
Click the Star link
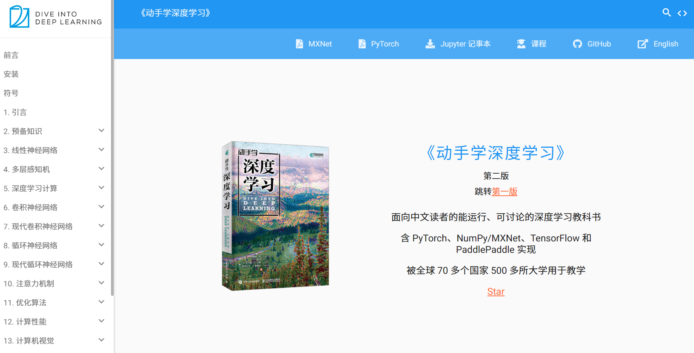tap(495, 291)
